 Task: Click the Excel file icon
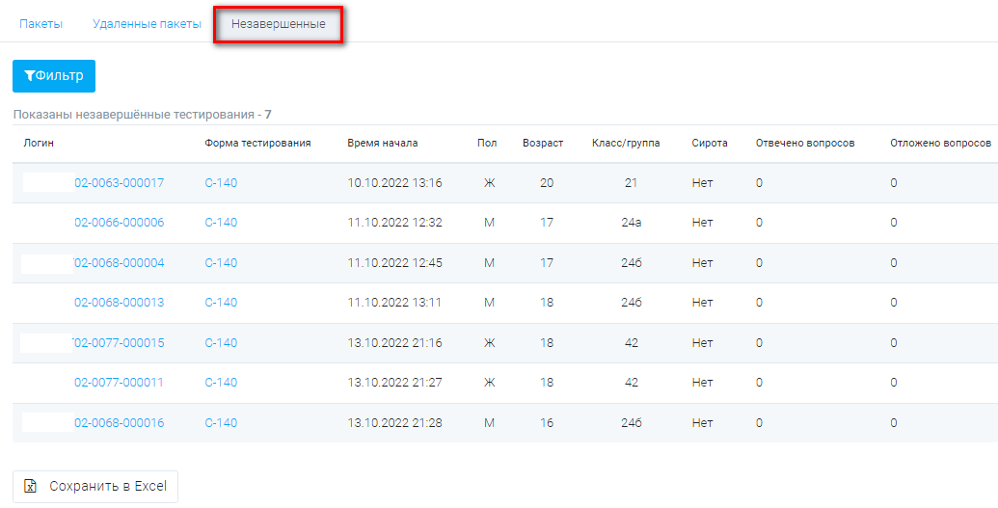pyautogui.click(x=30, y=487)
